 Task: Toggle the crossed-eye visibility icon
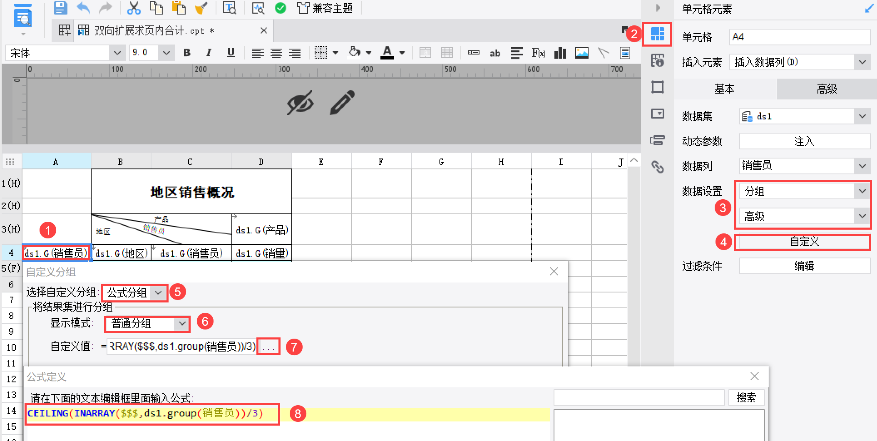tap(300, 102)
